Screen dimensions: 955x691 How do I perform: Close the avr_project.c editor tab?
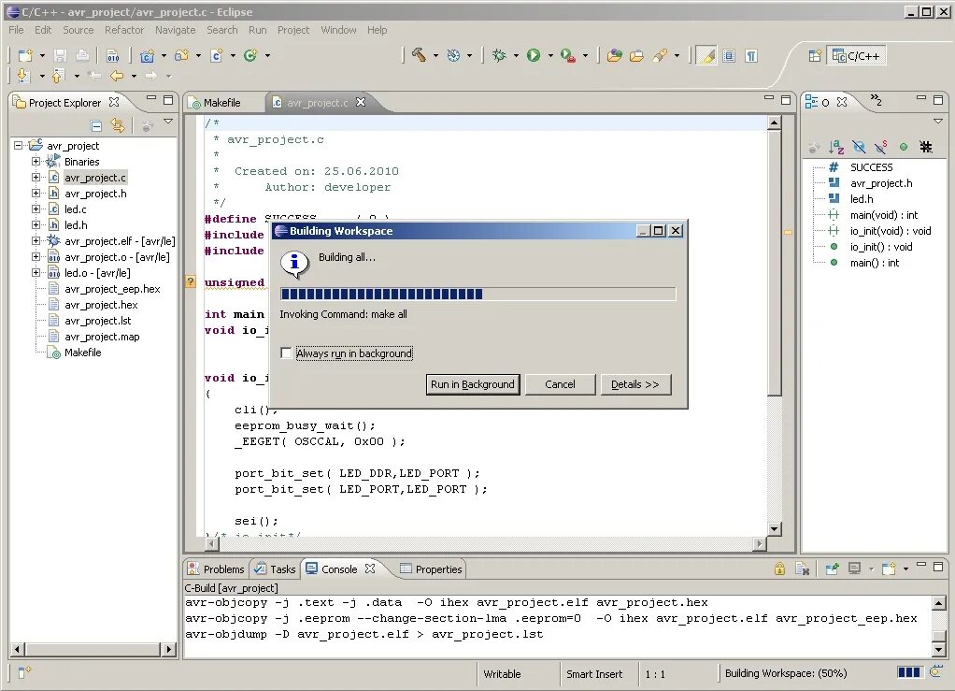[361, 102]
